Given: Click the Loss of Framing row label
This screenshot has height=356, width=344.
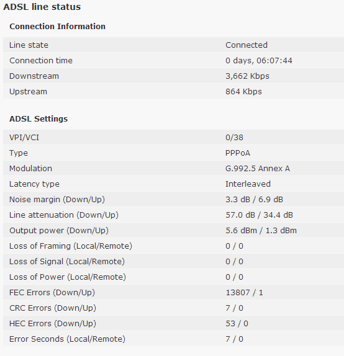Looking at the screenshot, I should (x=71, y=246).
